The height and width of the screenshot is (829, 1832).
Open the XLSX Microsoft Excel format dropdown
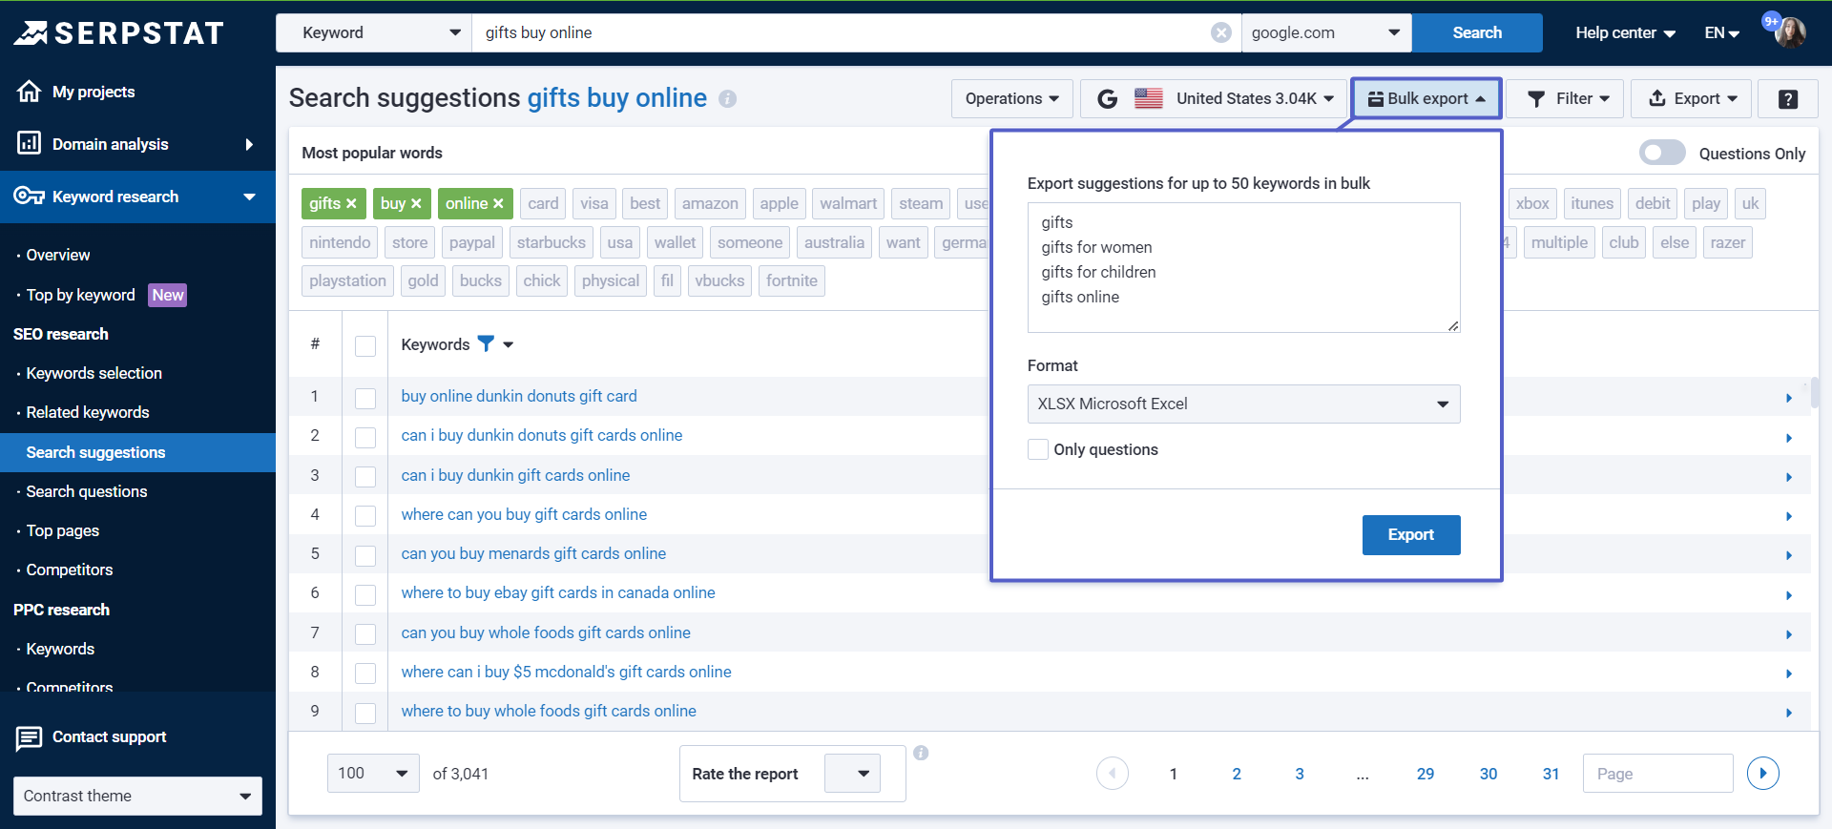1243,404
